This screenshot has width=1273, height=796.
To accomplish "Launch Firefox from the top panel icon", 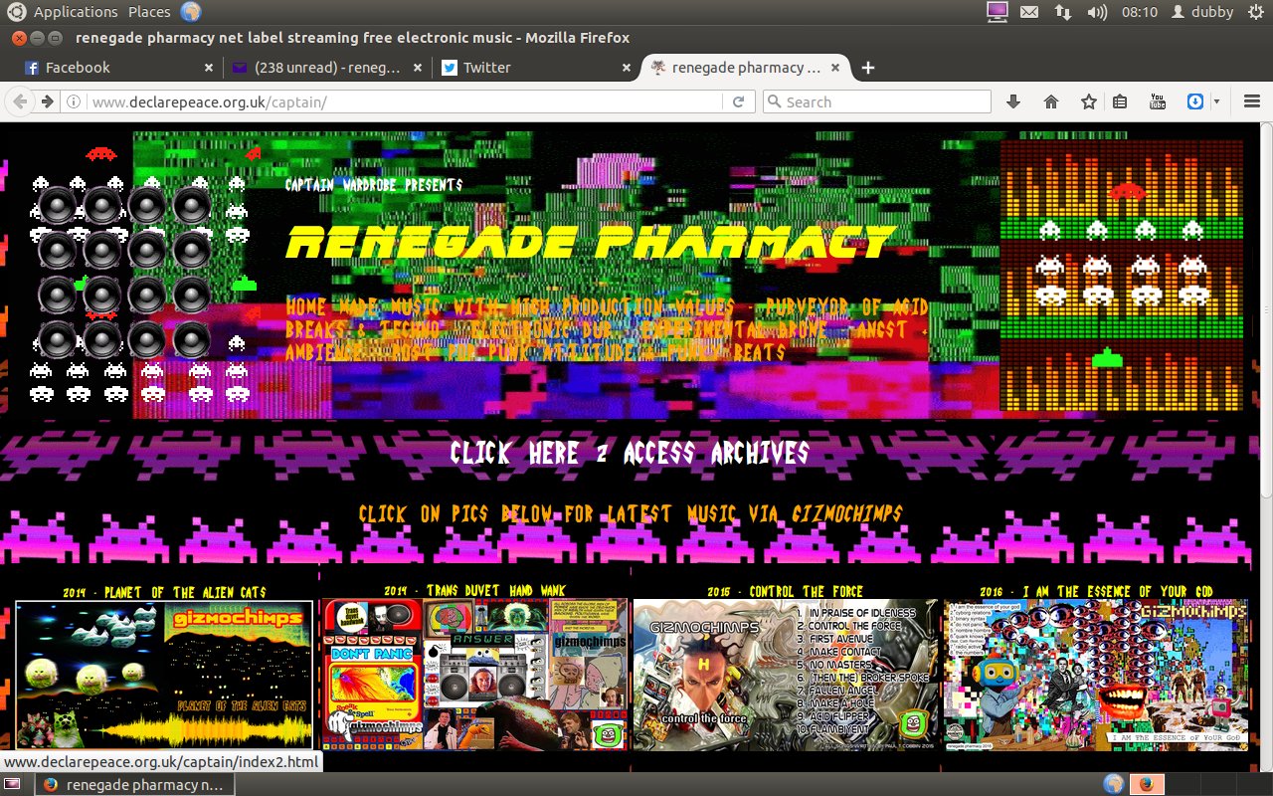I will (x=191, y=12).
